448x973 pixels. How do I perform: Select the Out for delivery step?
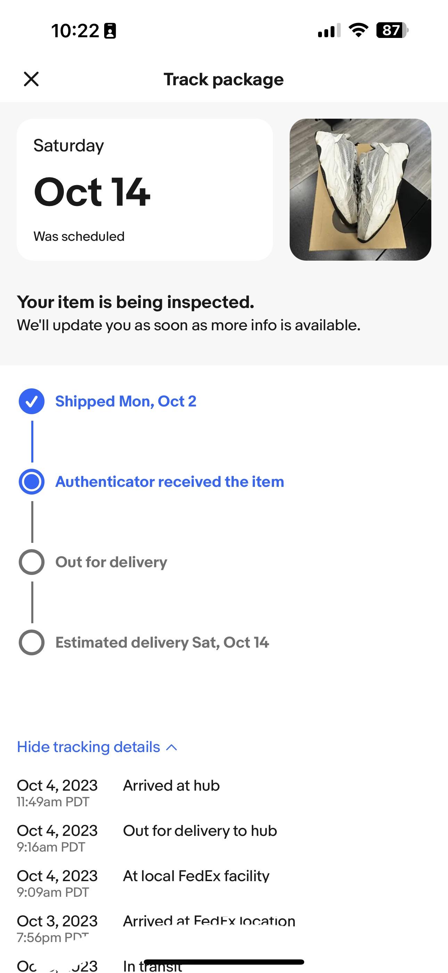[111, 562]
